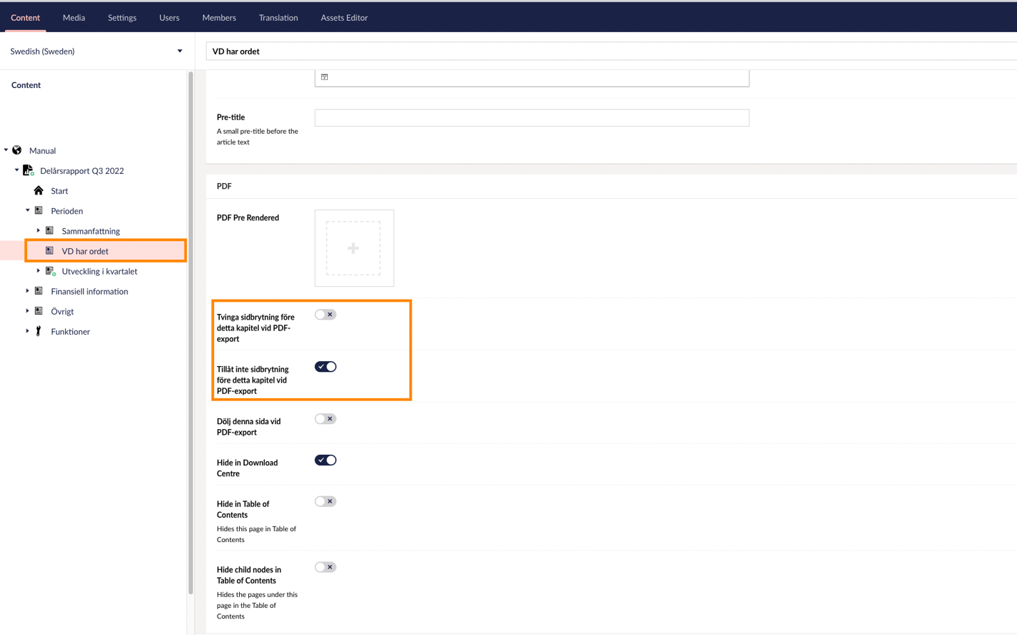Click the Utveckling i kvartalet page icon
The image size is (1017, 635).
(50, 271)
